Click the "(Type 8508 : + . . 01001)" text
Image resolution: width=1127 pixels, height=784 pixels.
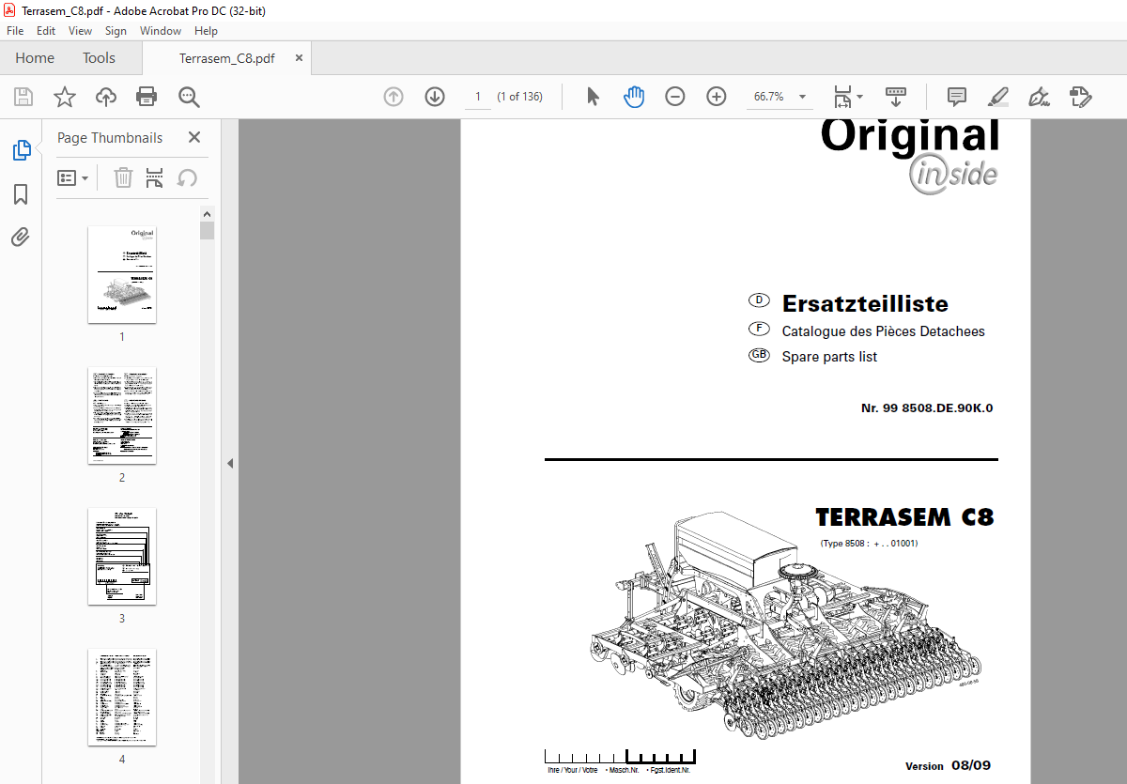tap(869, 544)
